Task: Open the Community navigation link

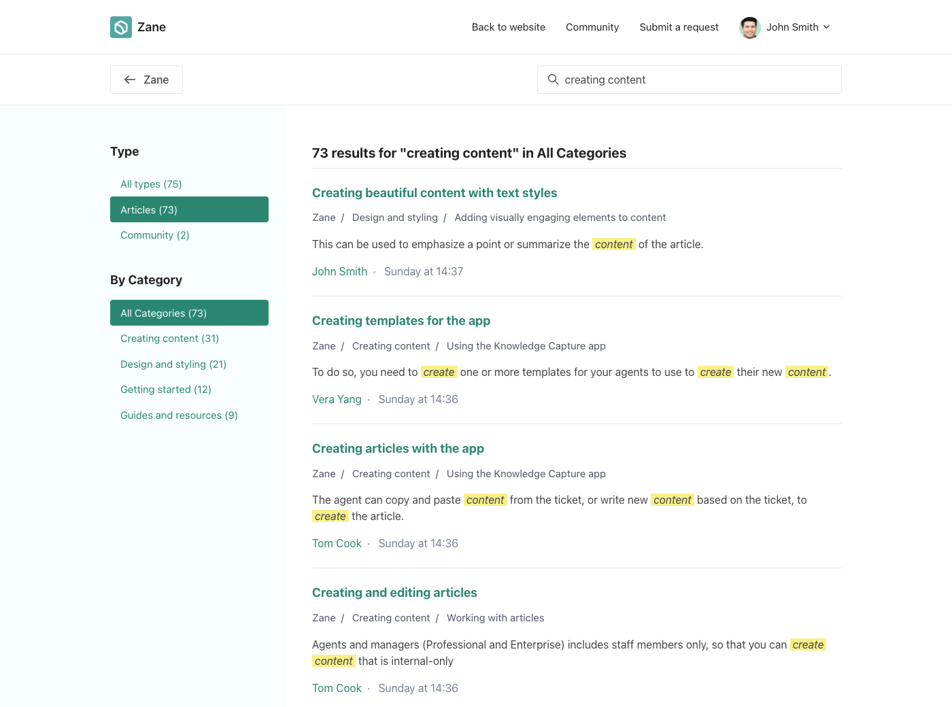Action: [592, 27]
